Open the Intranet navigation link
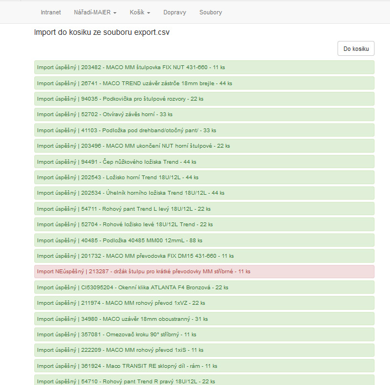 [x=51, y=12]
